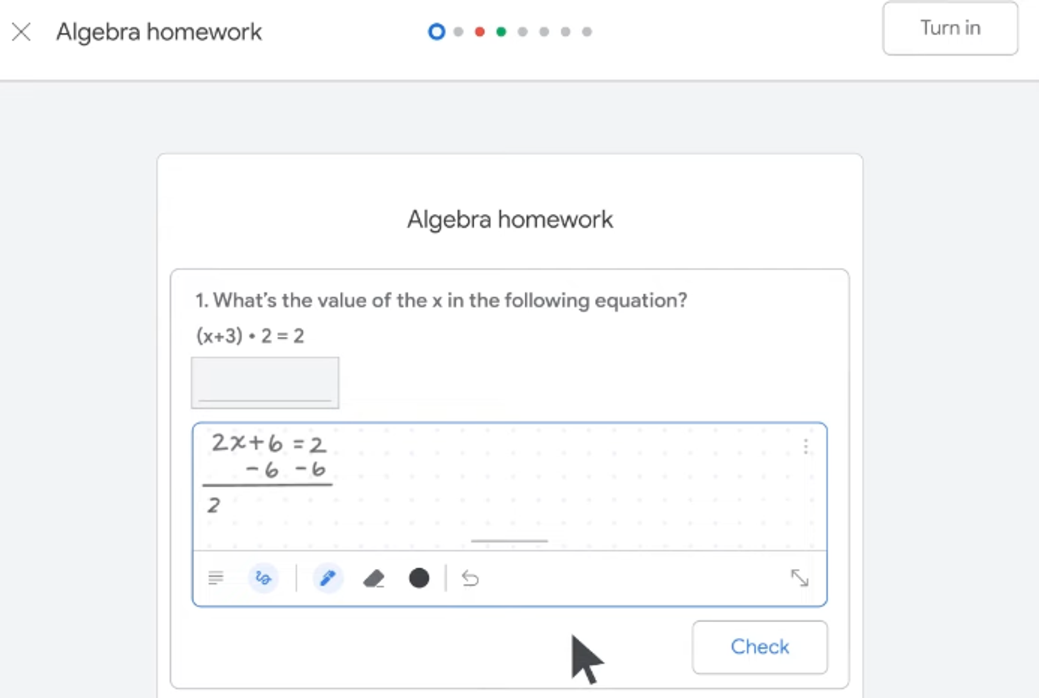Focus the answer input field
The width and height of the screenshot is (1039, 698).
(265, 382)
